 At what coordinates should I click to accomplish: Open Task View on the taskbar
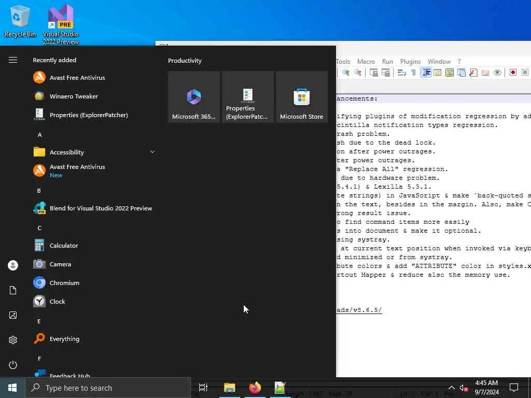(x=203, y=388)
